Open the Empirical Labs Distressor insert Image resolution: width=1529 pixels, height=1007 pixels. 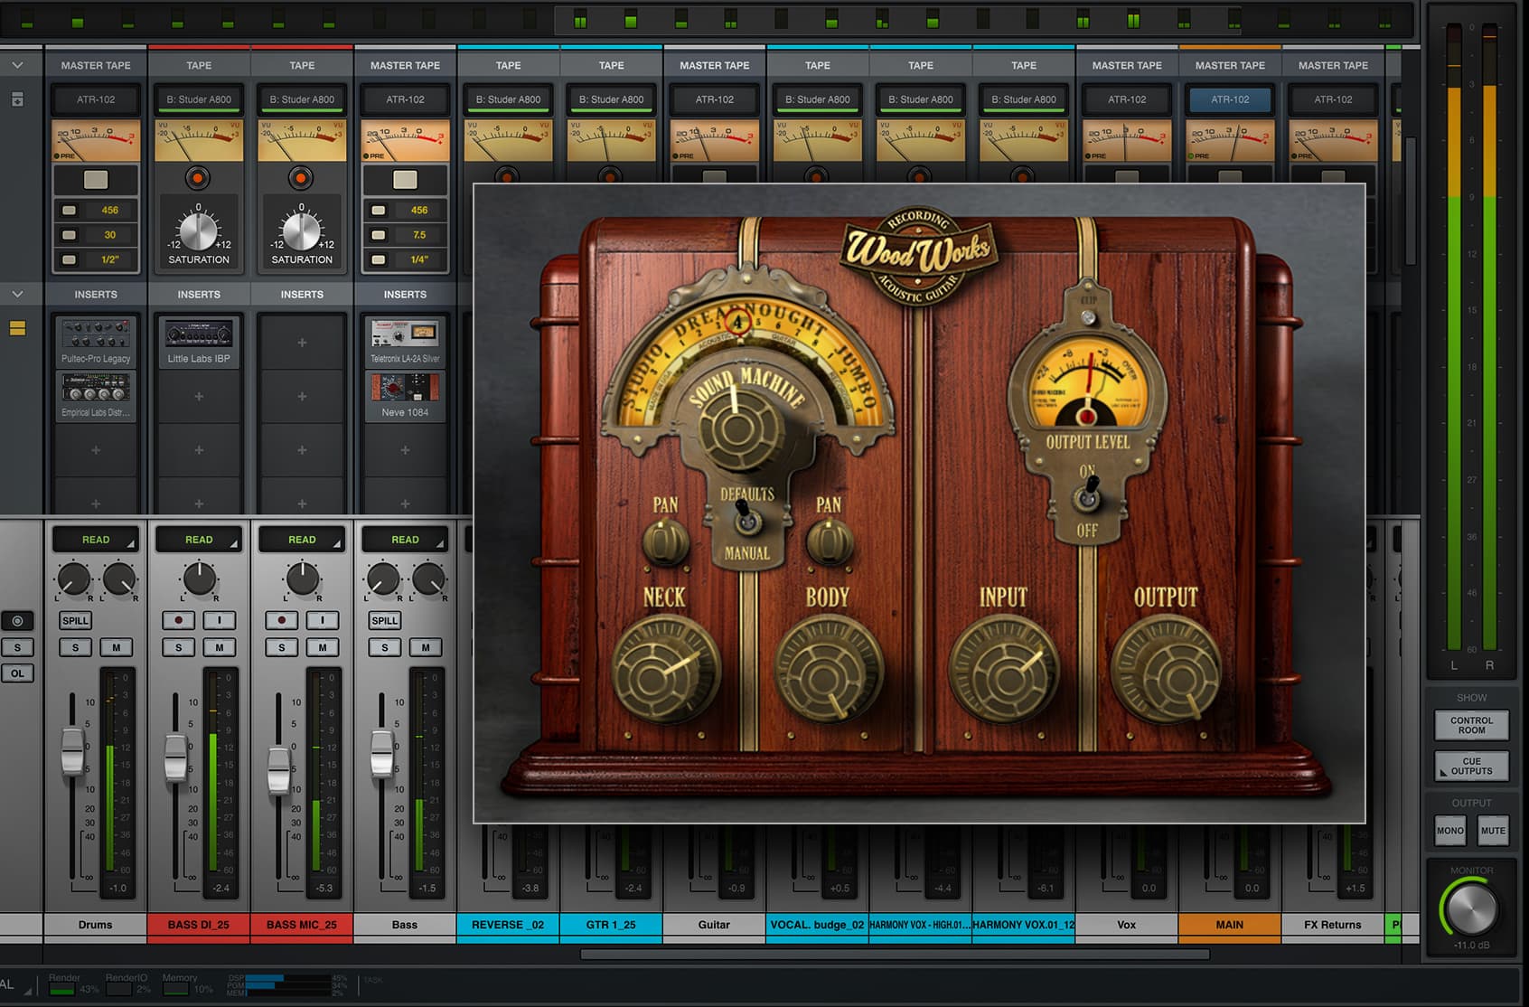click(x=96, y=395)
